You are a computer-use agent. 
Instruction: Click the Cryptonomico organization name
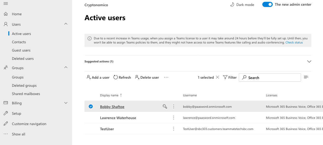point(96,5)
